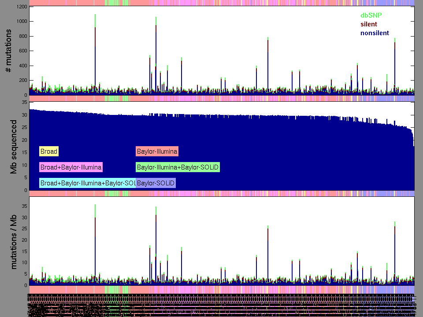Click the green dbSNP legend text
The width and height of the screenshot is (423, 317).
tap(371, 15)
